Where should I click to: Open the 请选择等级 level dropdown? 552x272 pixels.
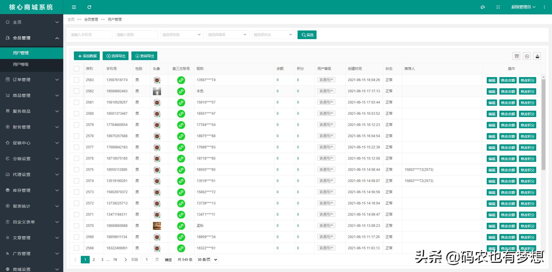[x=228, y=35]
